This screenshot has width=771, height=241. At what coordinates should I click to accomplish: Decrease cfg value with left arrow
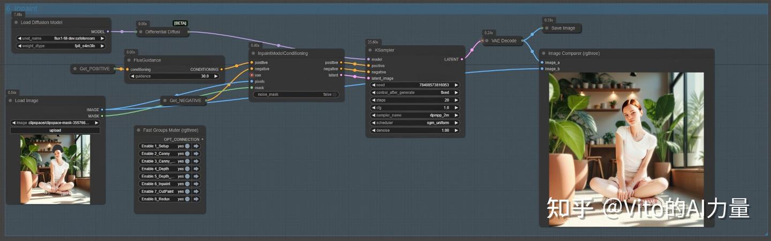point(373,107)
